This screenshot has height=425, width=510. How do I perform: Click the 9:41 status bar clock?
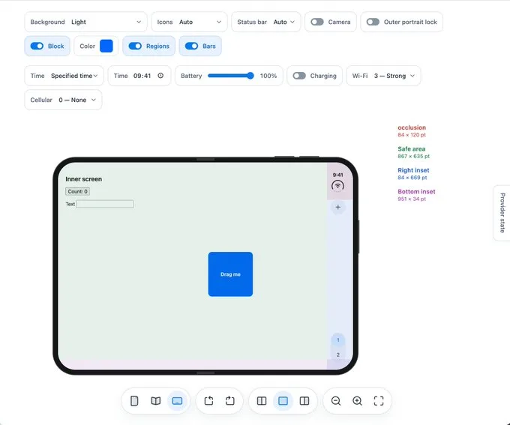337,175
